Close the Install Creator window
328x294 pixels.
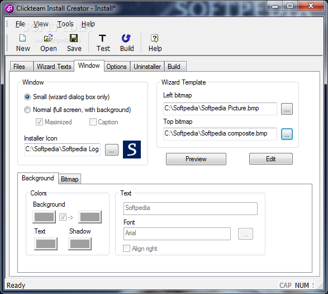click(311, 6)
